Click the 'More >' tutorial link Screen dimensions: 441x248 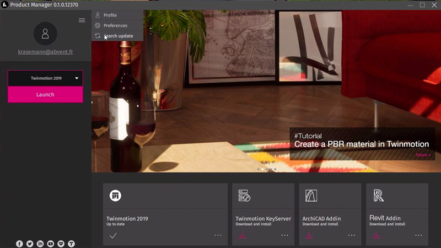tap(423, 155)
